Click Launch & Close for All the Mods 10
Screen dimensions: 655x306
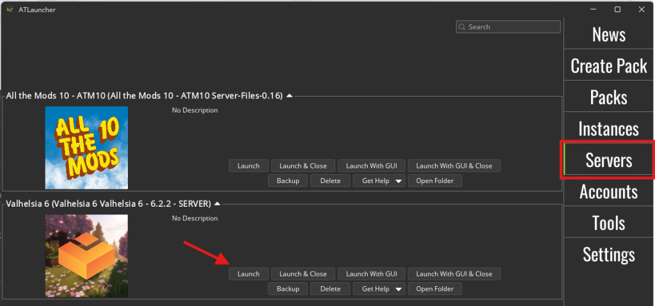tap(303, 166)
